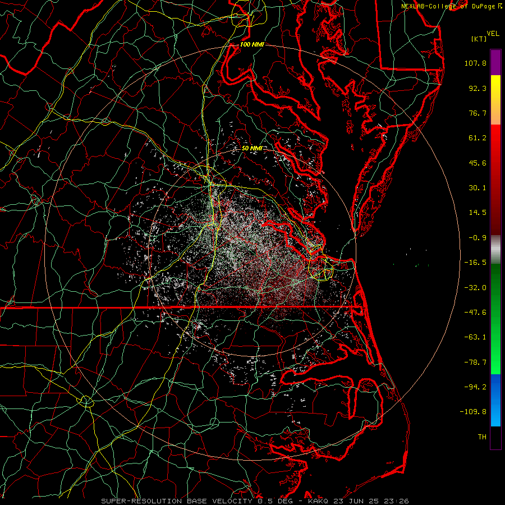Viewport: 505px width, 505px height.
Task: Click the 61.2 velocity scale value
Action: click(x=478, y=138)
